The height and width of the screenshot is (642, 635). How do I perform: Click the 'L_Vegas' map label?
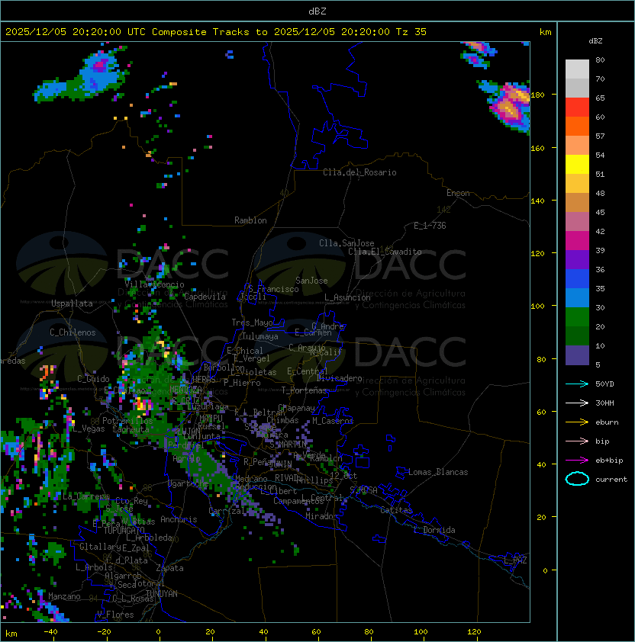(89, 429)
